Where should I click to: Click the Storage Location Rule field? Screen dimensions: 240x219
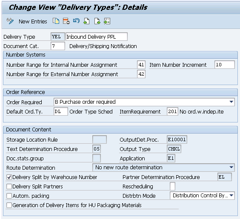100,139
